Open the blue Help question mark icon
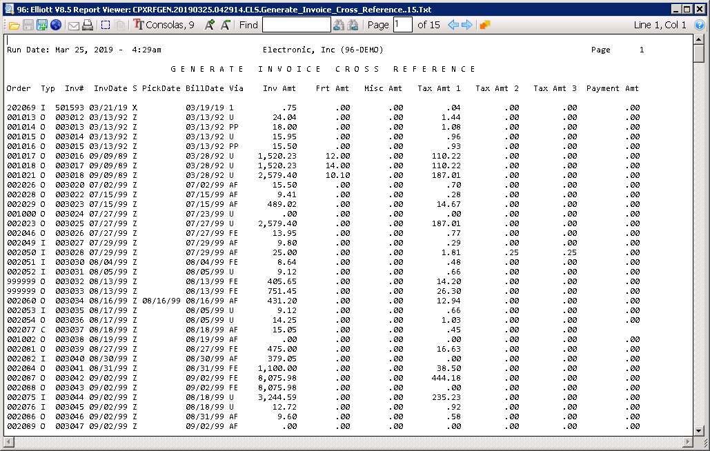The width and height of the screenshot is (710, 451). pos(700,26)
